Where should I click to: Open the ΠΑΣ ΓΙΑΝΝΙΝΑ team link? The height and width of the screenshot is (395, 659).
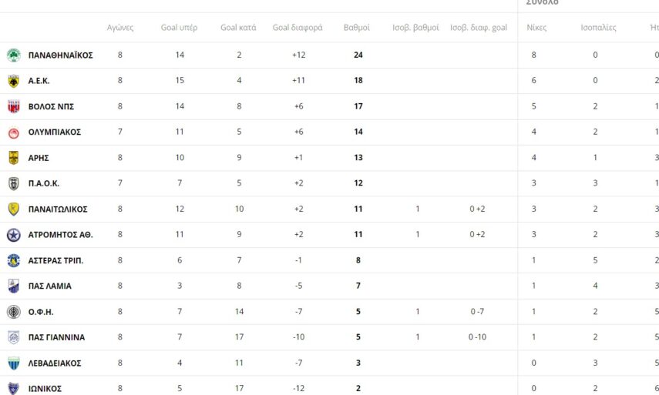(56, 337)
